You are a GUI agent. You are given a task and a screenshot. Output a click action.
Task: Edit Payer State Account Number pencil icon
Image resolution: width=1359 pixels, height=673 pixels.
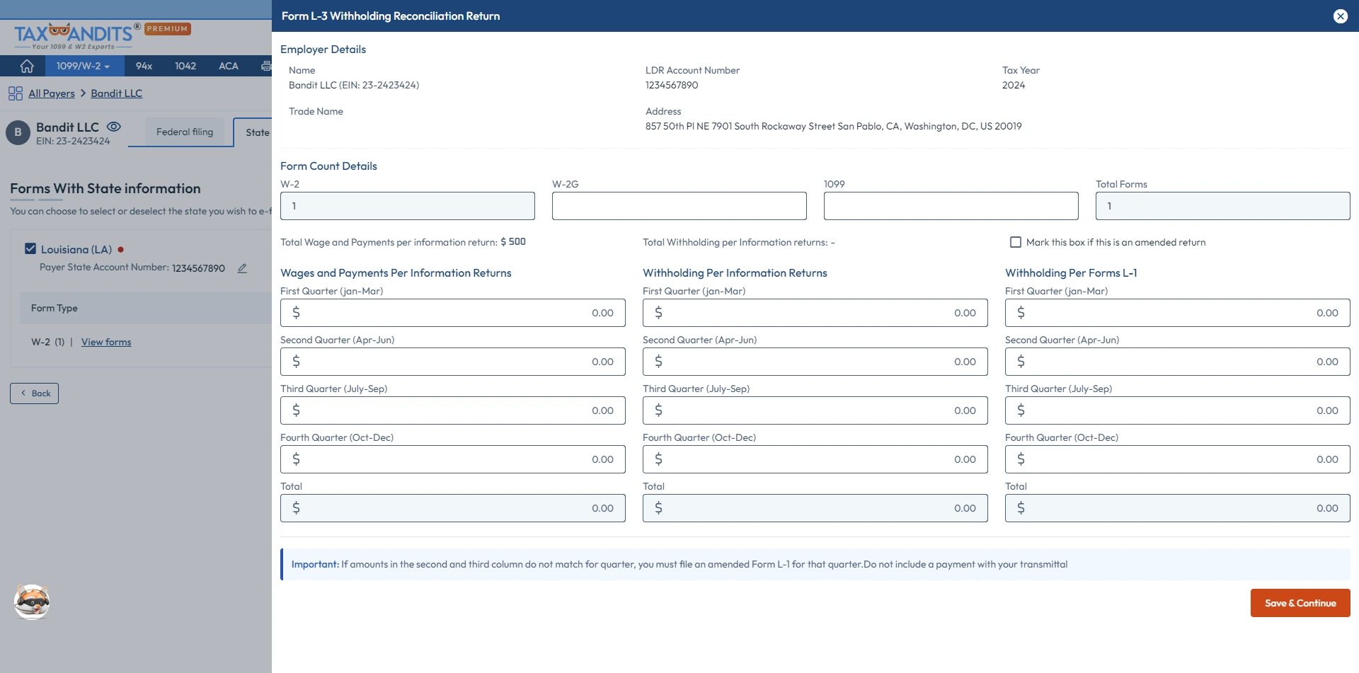point(242,268)
